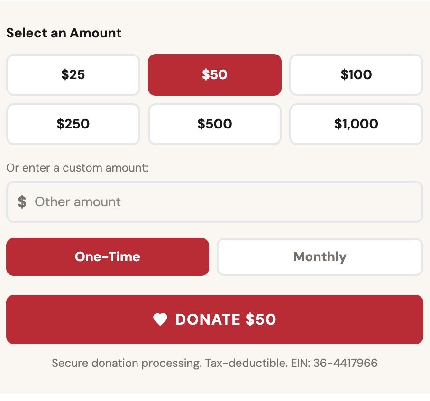
Task: Pick the $100 donation amount
Action: point(356,75)
